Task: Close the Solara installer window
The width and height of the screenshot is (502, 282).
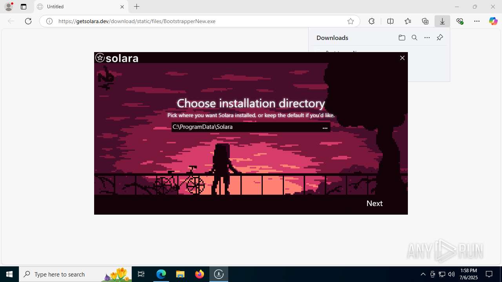Action: [x=402, y=58]
